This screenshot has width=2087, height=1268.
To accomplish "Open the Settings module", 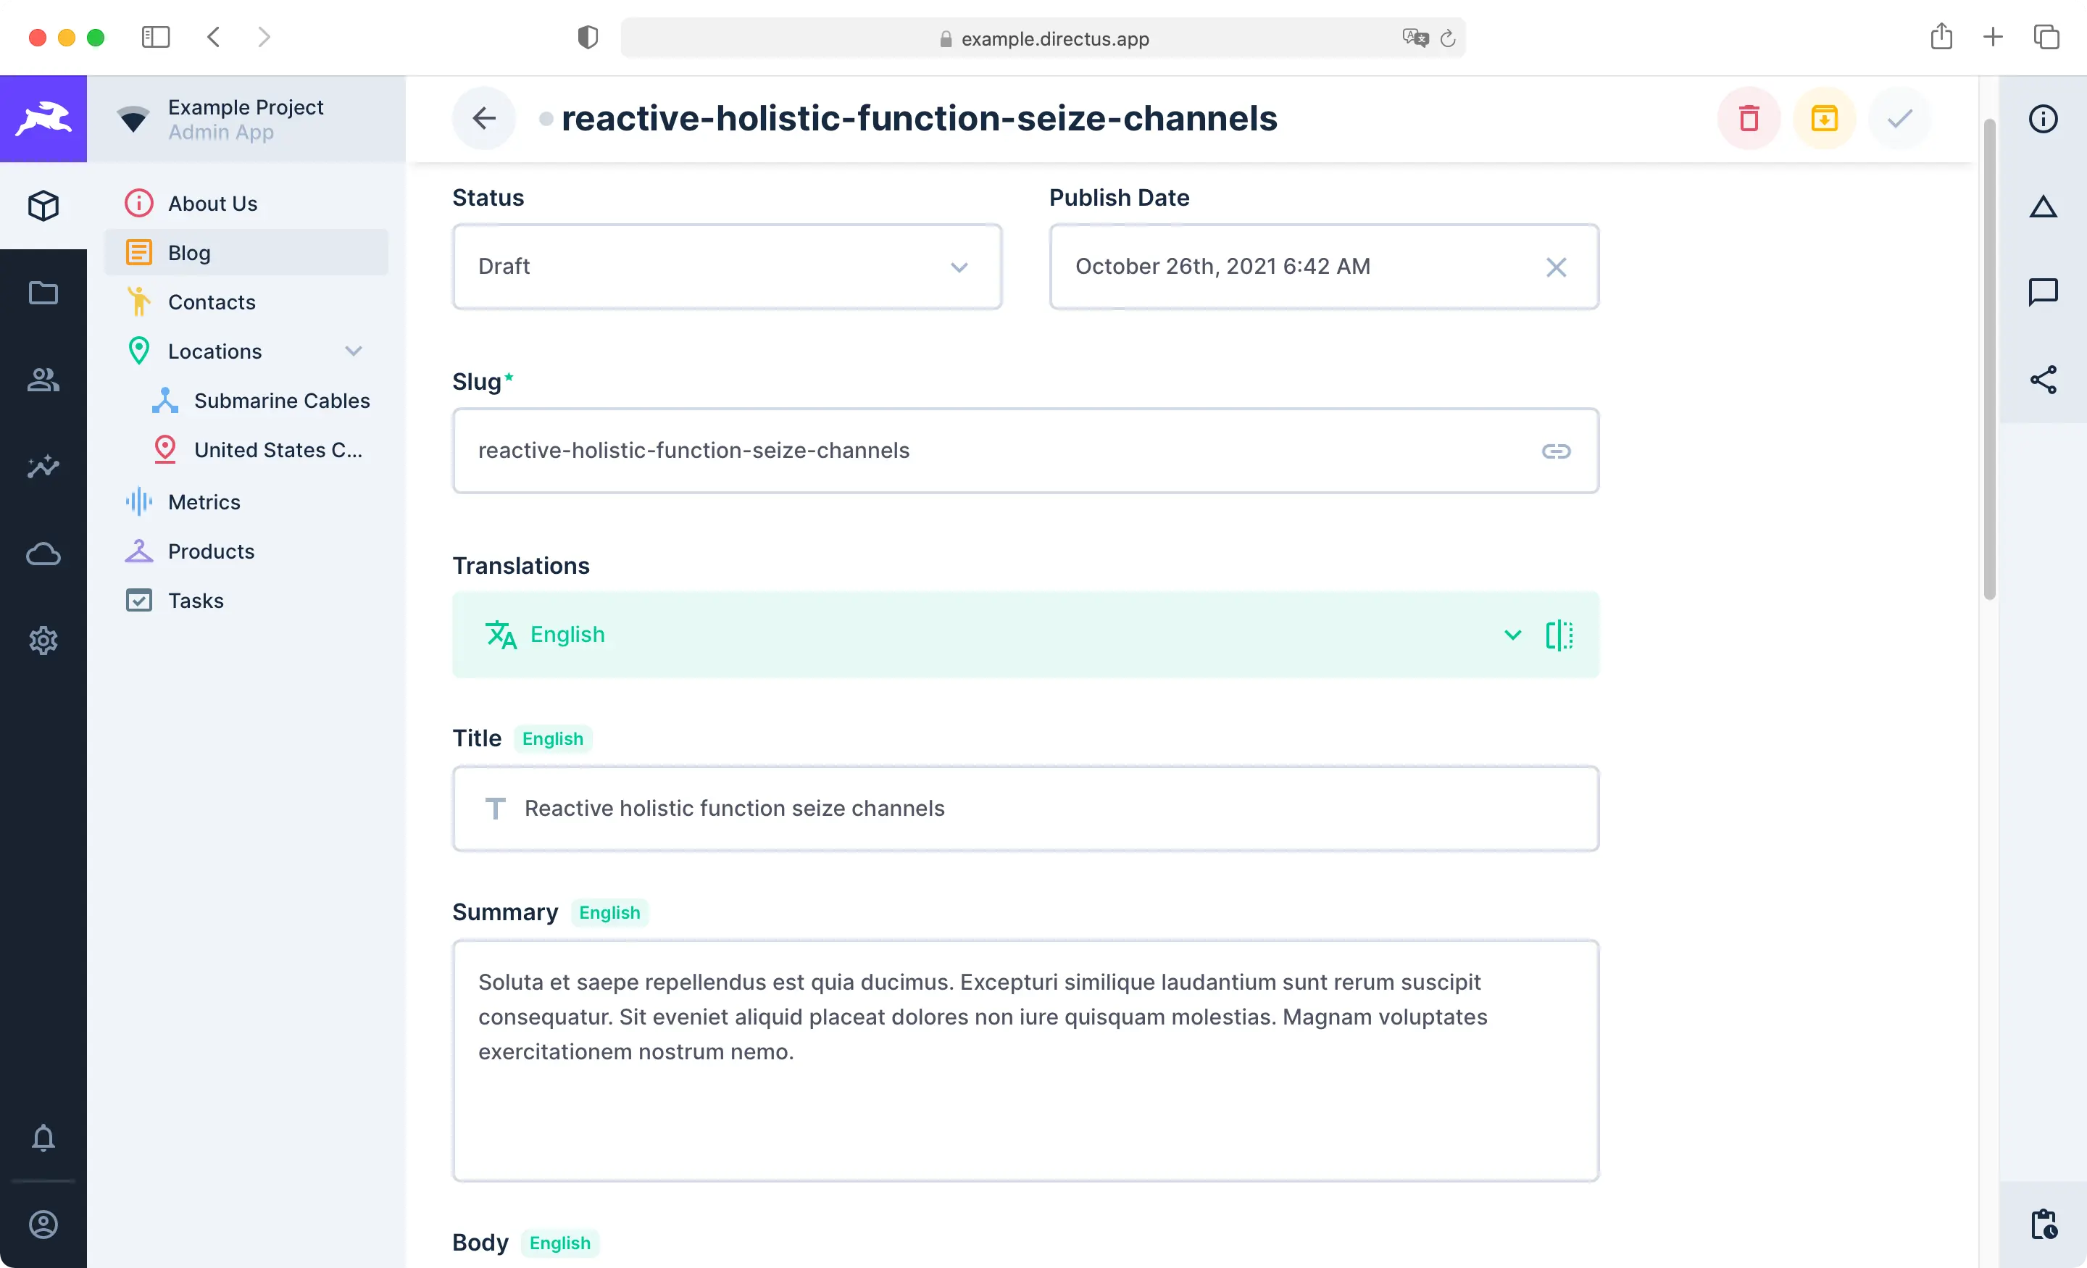I will [42, 641].
